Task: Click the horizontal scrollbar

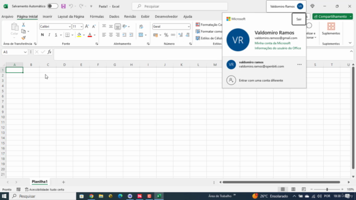Action: (x=281, y=182)
